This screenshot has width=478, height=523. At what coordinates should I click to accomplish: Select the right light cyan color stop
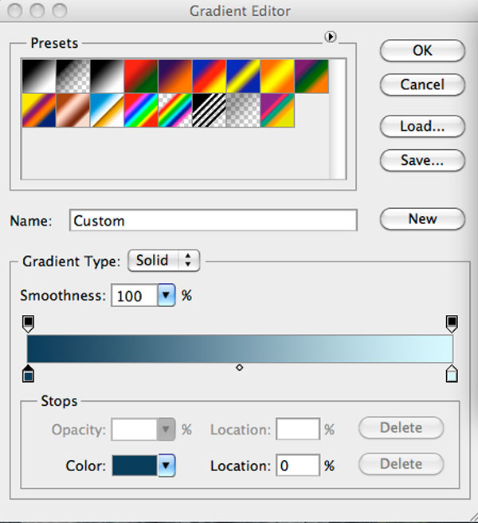(x=452, y=373)
